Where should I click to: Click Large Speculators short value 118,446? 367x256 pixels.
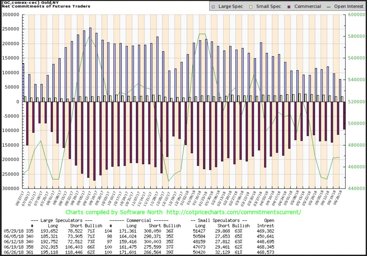(x=74, y=252)
